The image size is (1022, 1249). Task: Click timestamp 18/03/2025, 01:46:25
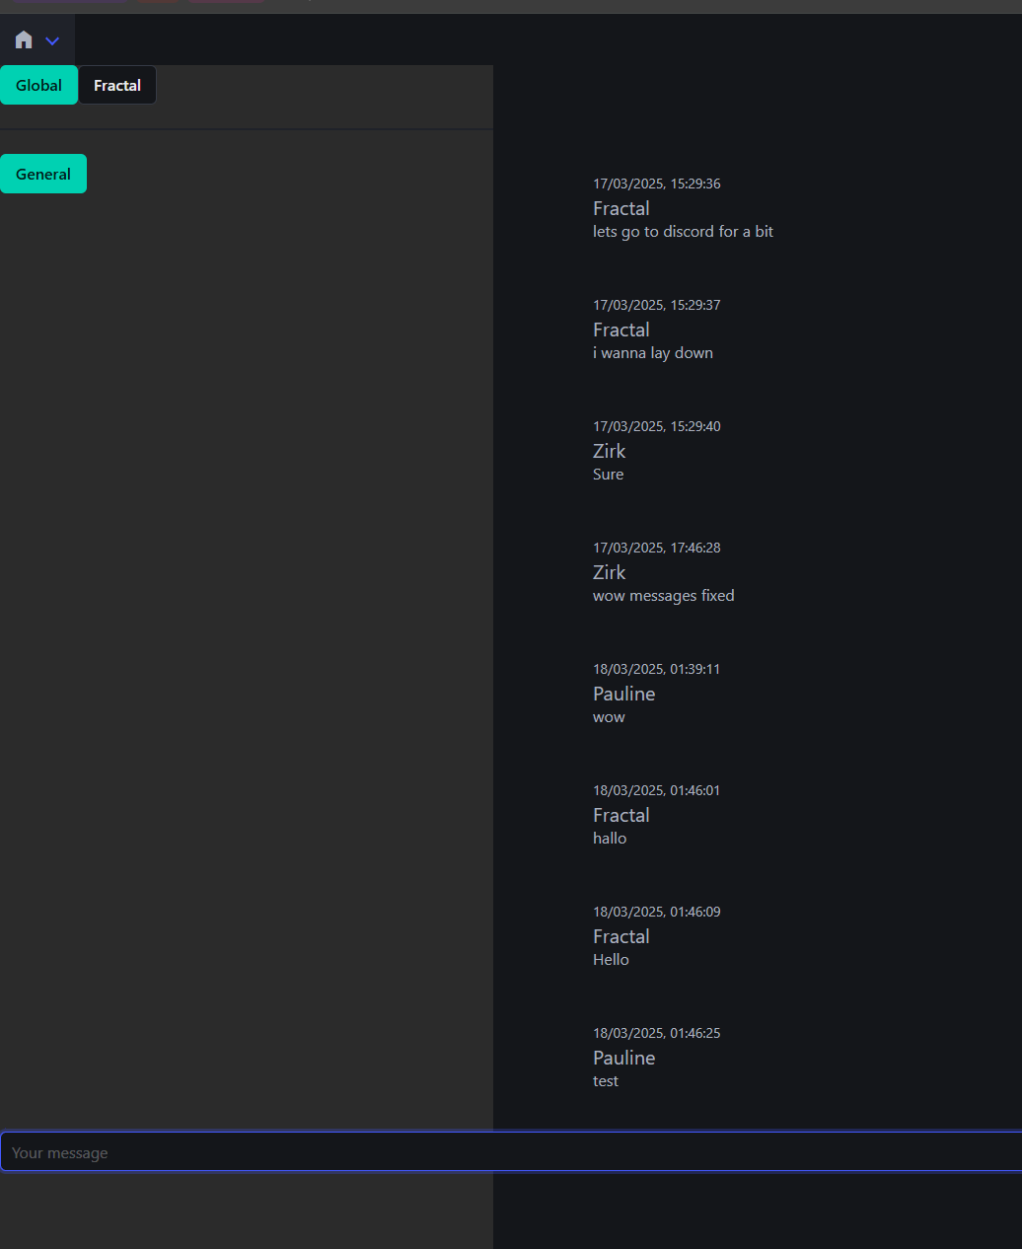point(656,1033)
